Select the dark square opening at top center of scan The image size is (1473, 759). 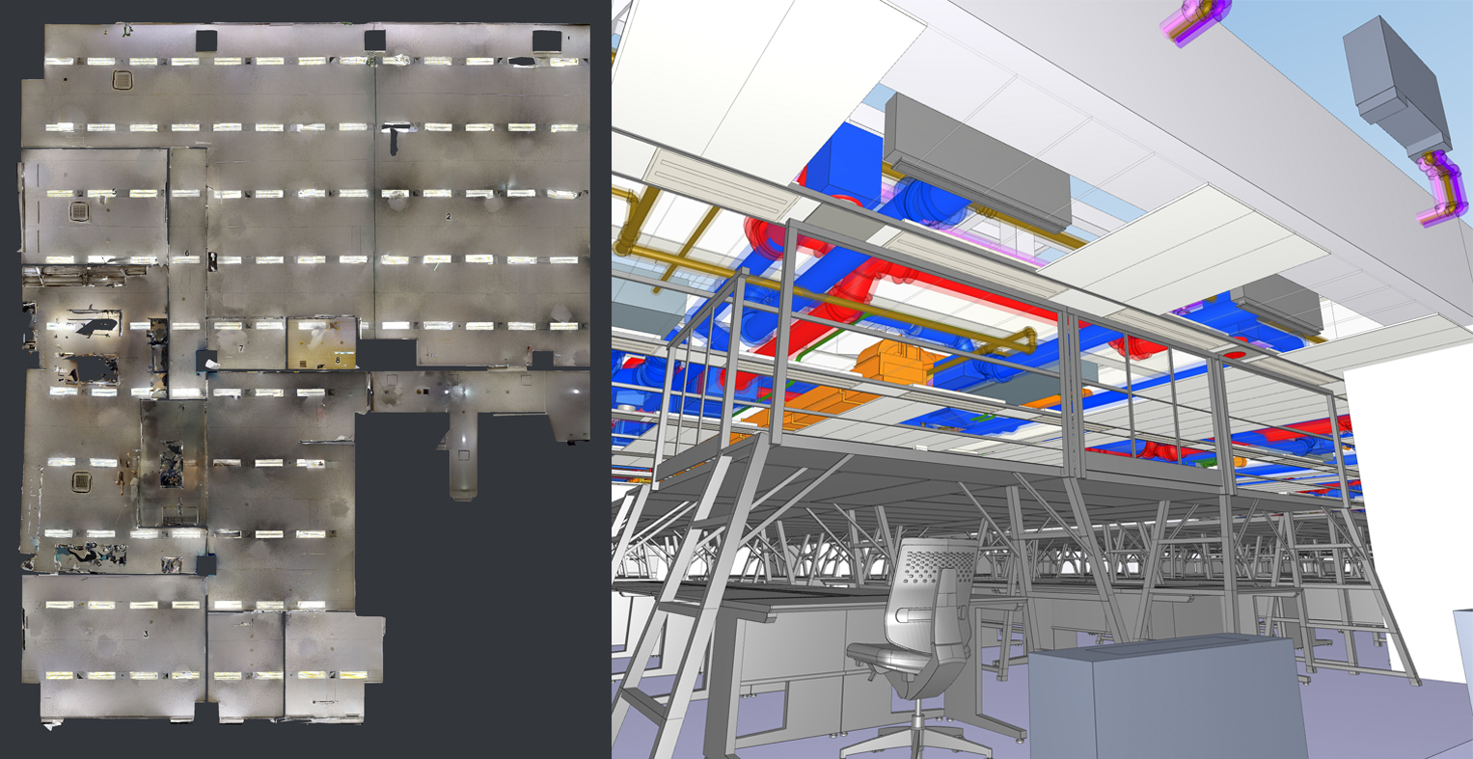374,40
